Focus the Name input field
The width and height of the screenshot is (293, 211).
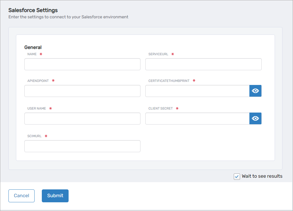pyautogui.click(x=82, y=64)
